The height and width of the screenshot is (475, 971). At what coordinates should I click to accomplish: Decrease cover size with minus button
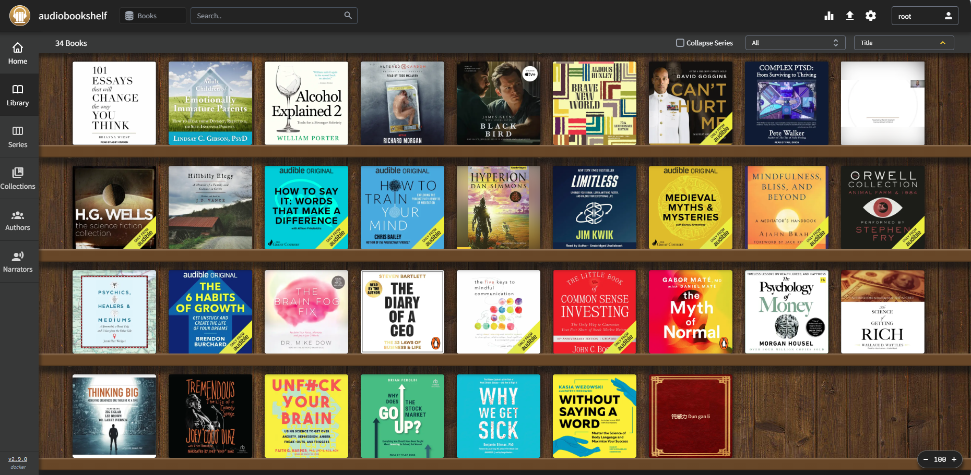point(926,459)
